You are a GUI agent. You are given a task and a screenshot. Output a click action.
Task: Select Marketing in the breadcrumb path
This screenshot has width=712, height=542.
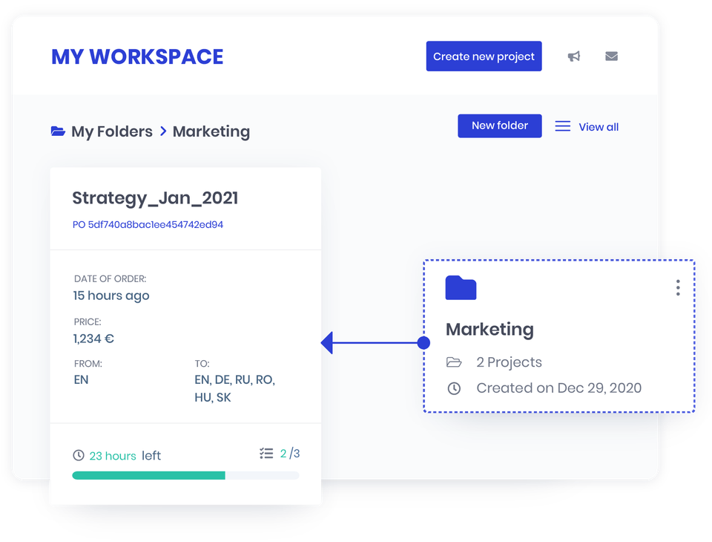[x=211, y=131]
